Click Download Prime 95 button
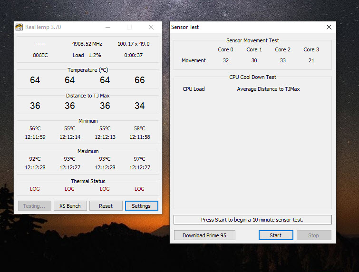This screenshot has height=272, width=359. coord(204,235)
